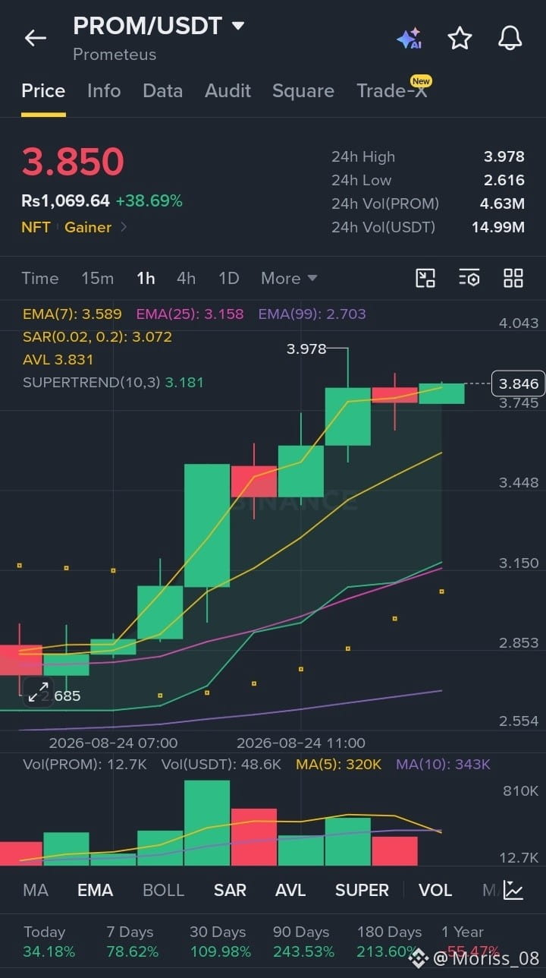Tap the 3.978 high price marker
Viewport: 546px width, 978px height.
pyautogui.click(x=306, y=349)
